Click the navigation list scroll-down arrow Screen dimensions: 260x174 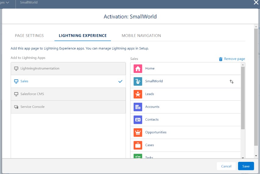click(x=243, y=158)
